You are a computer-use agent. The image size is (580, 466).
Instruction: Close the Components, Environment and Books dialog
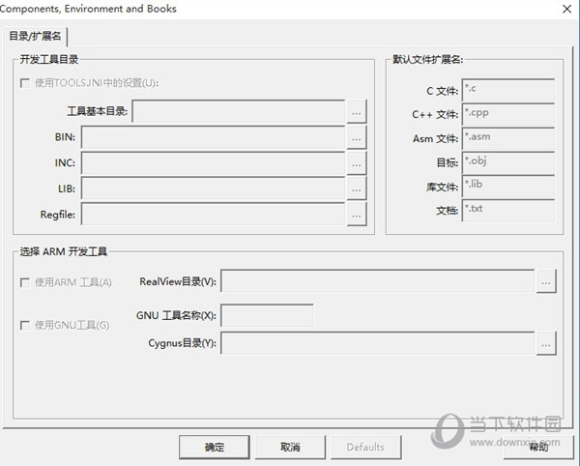click(x=566, y=9)
